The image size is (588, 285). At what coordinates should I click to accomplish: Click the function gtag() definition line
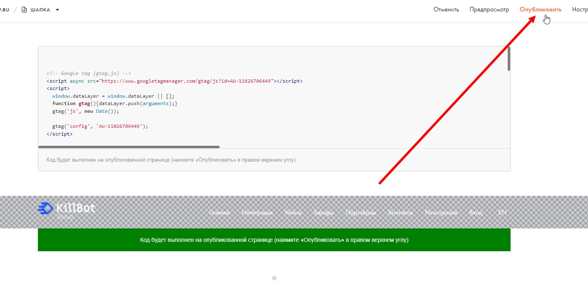[115, 103]
